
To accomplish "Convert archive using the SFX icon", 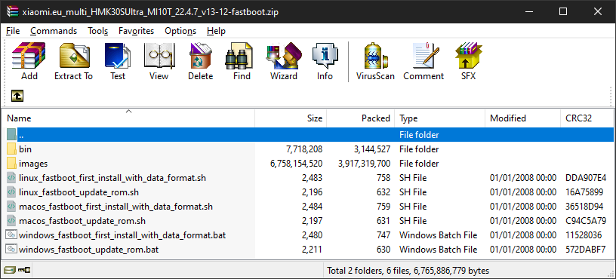I will pos(468,56).
